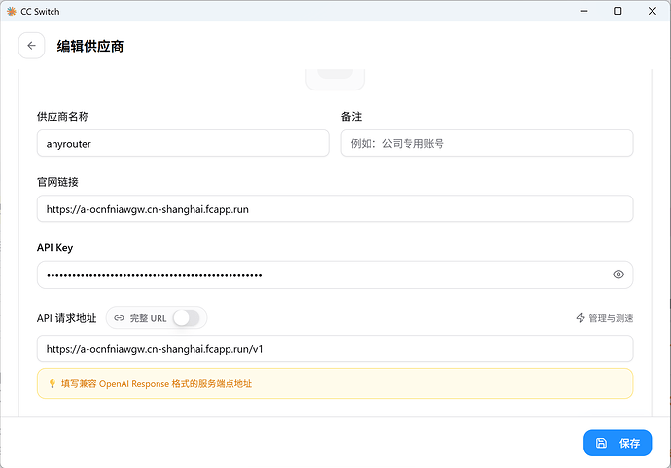Viewport: 671px width, 468px height.
Task: Minimize the CC Switch window
Action: pos(583,11)
